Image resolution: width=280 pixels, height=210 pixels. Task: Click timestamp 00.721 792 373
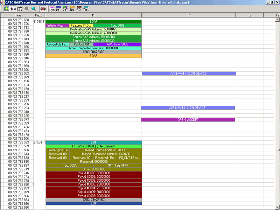pos(19,119)
